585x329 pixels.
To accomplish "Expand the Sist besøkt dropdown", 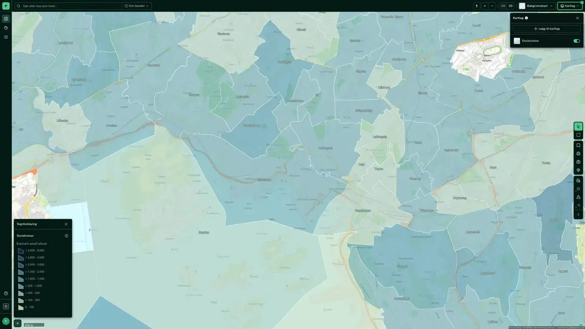I will 137,6.
